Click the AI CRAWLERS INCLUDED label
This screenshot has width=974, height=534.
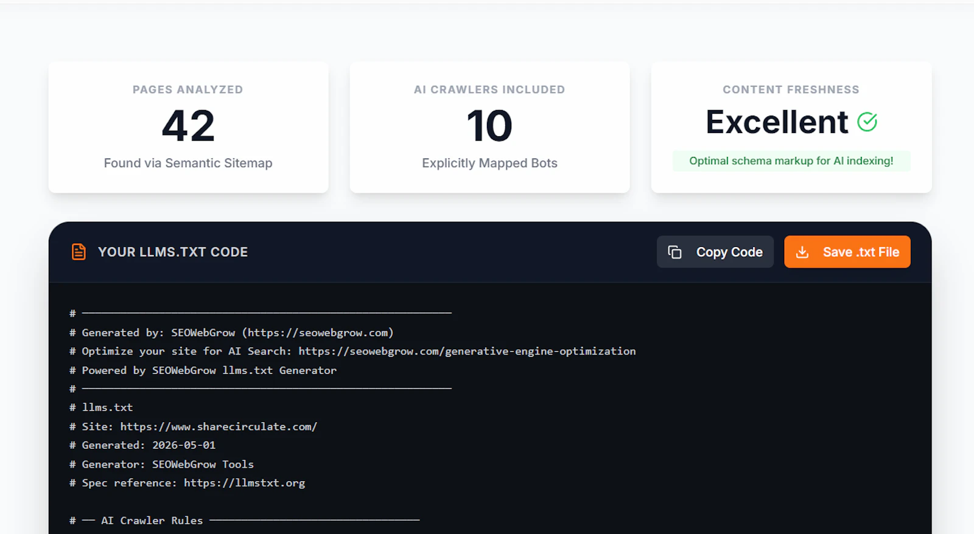pos(489,89)
